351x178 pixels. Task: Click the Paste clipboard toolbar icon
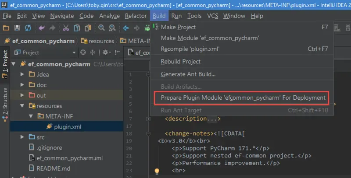[88, 28]
